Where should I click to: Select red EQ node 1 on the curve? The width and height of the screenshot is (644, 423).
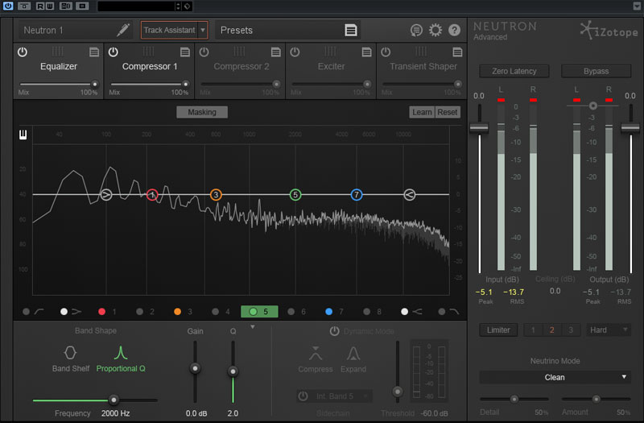point(152,194)
